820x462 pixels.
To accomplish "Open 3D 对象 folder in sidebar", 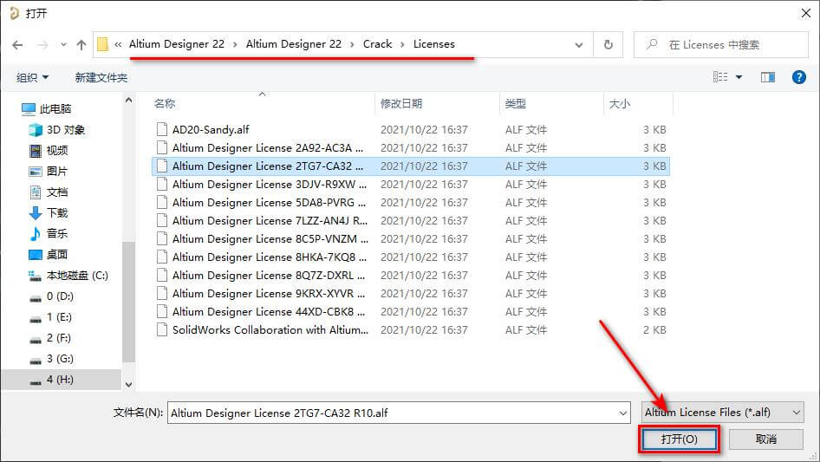I will 57,130.
